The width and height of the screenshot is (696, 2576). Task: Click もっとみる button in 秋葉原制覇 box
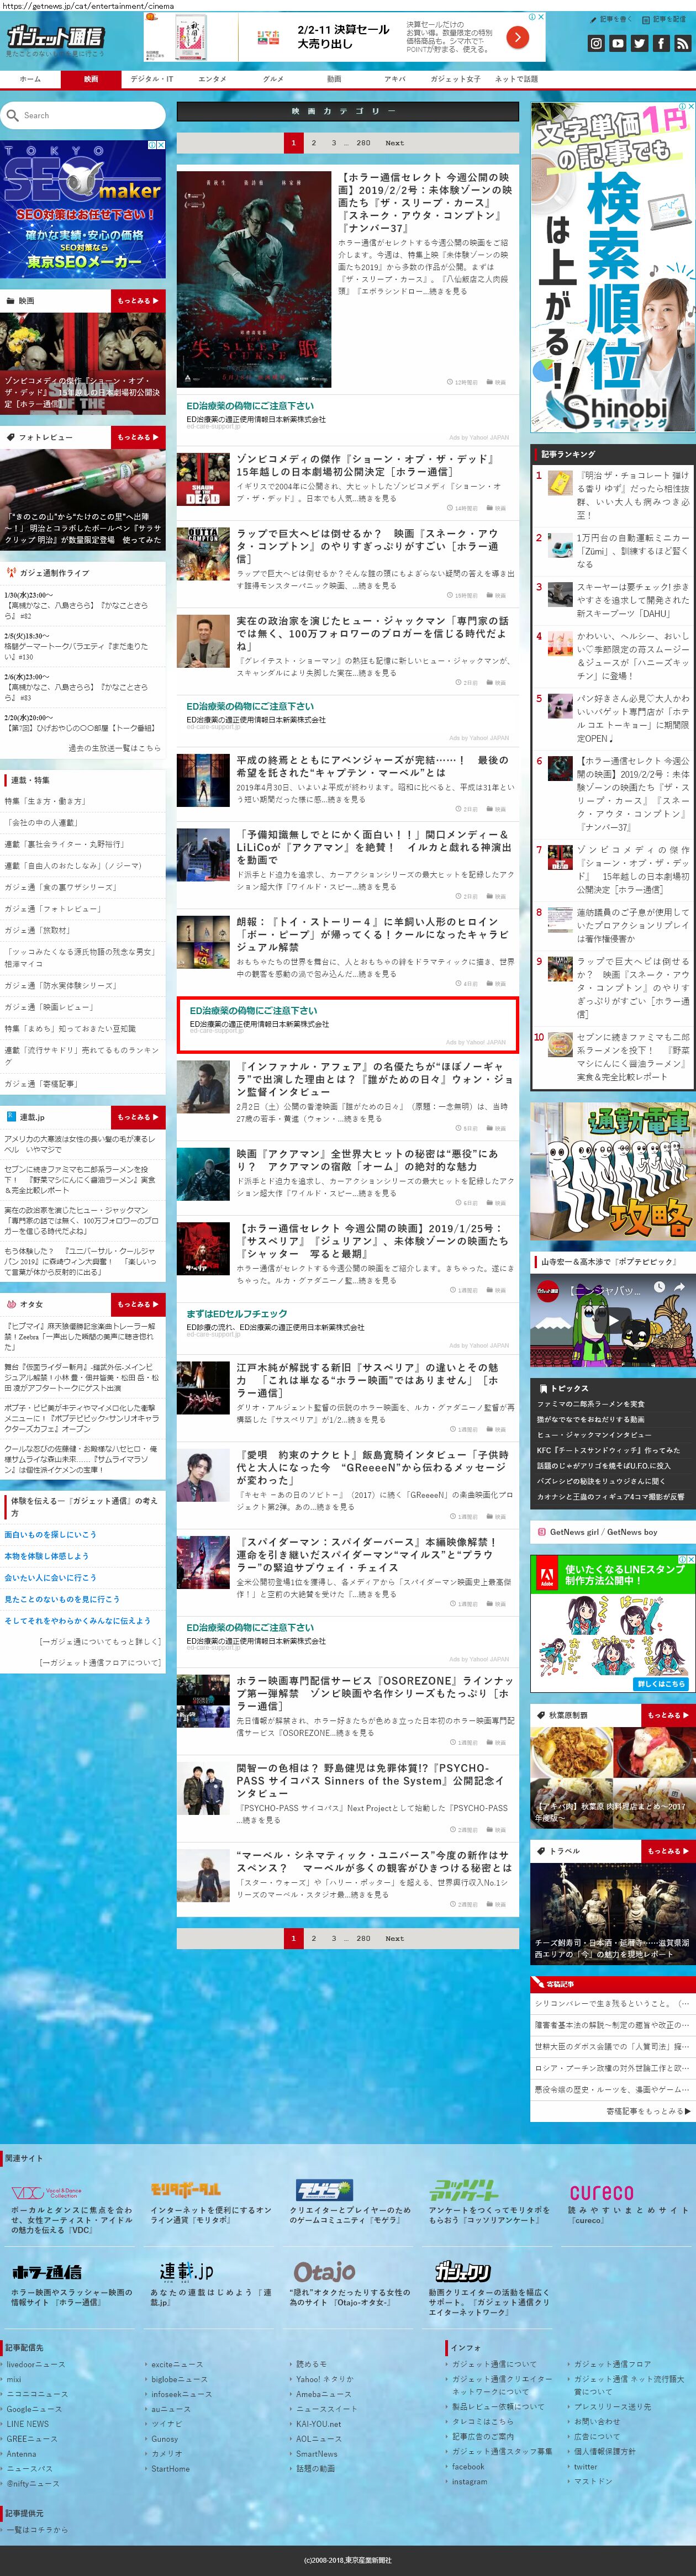(x=667, y=1715)
